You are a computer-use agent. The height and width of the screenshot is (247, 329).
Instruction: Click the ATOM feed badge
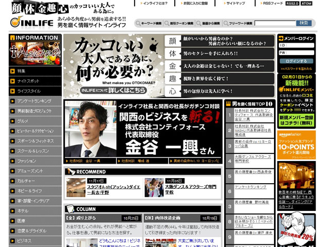pos(306,4)
